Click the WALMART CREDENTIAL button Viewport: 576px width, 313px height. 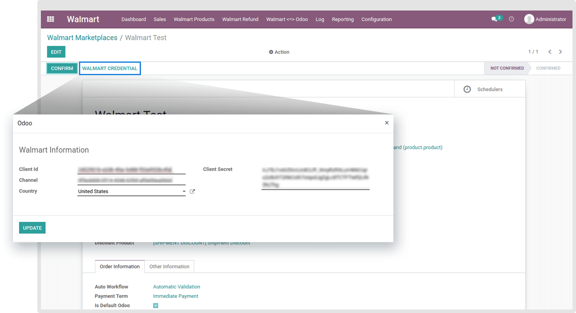[x=110, y=68]
